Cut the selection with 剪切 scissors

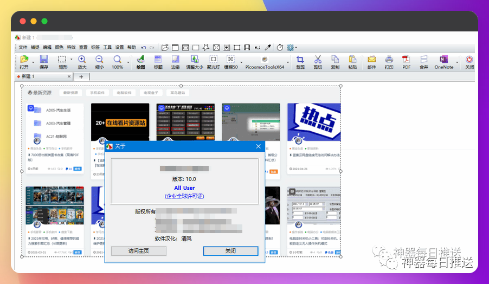click(318, 62)
